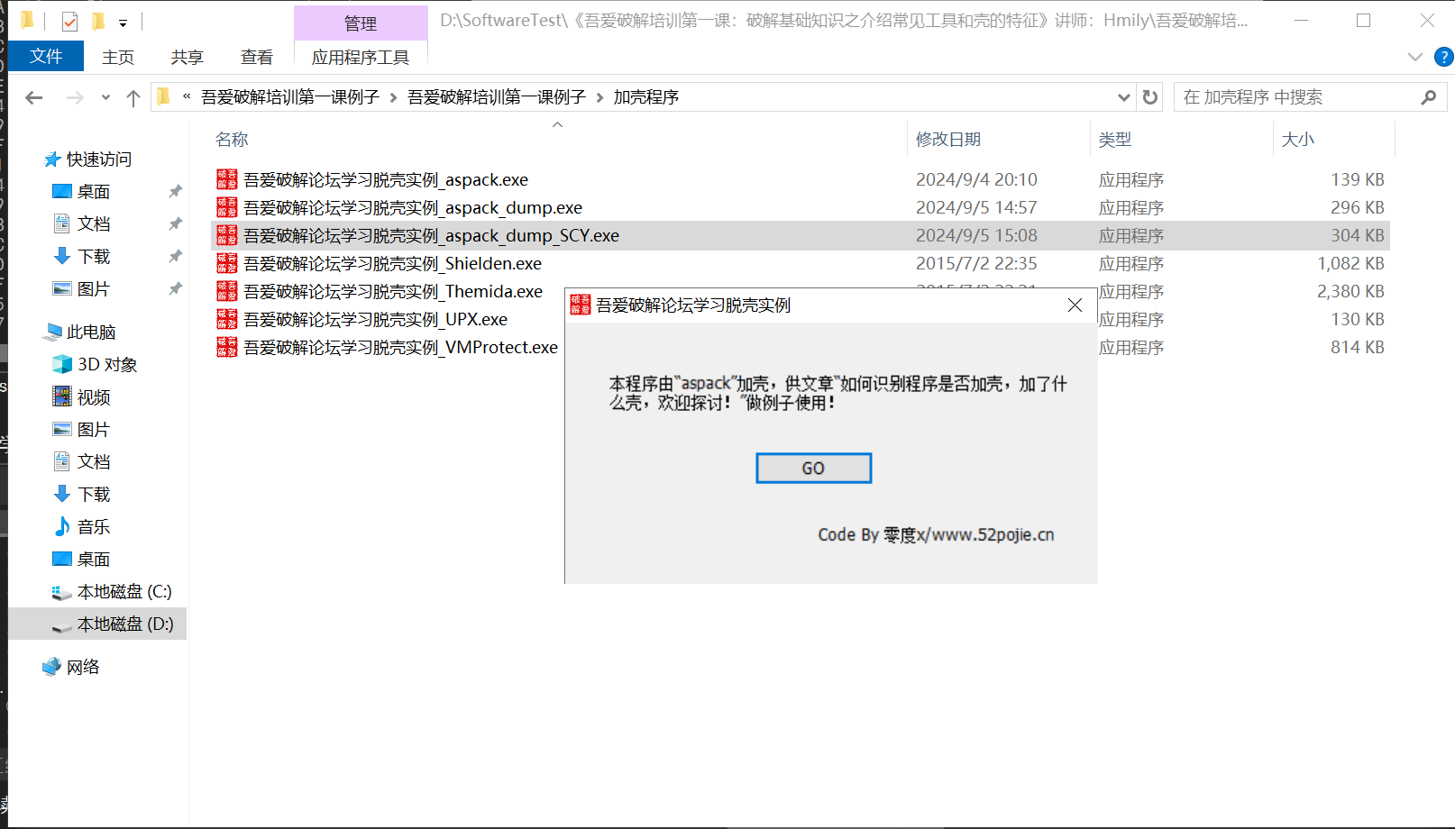Expand the address bar history dropdown
The height and width of the screenshot is (829, 1455).
click(x=1123, y=97)
